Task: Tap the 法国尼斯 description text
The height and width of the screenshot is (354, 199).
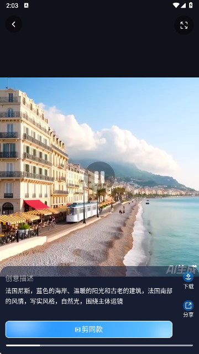Action: [x=89, y=296]
